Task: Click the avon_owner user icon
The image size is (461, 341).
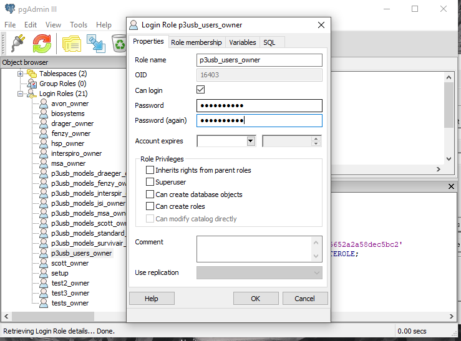Action: click(44, 103)
